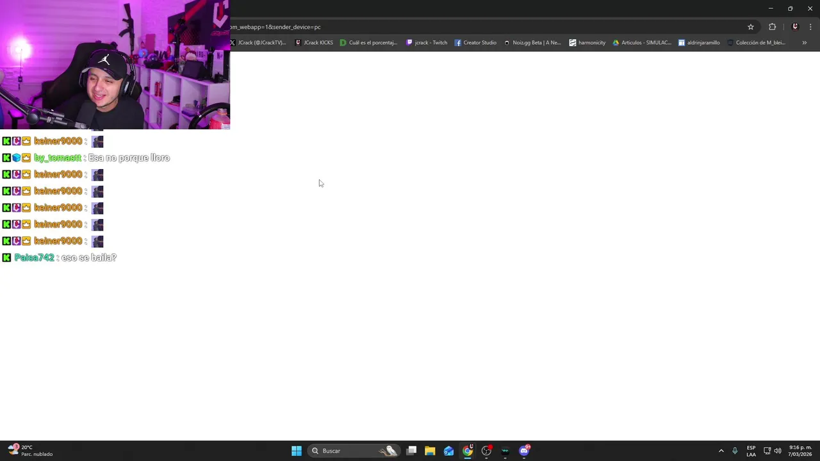Show hidden system tray icons

click(721, 451)
